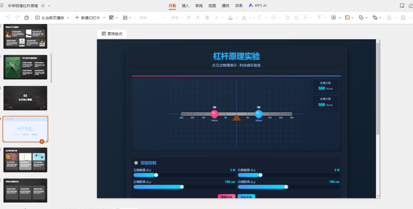
Task: Click the slide layout icon in the toolbar
Action: click(111, 18)
